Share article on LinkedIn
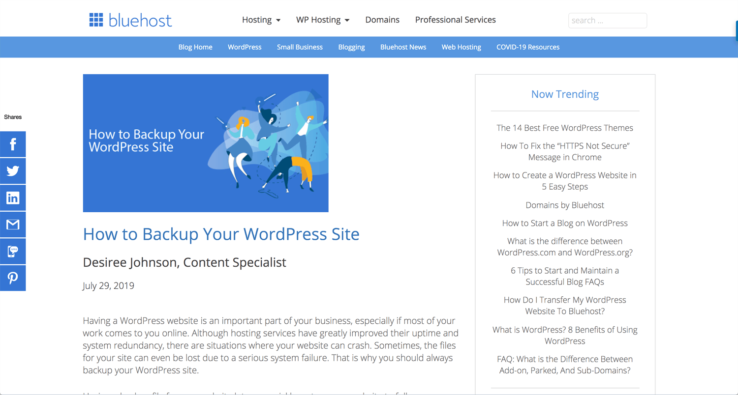This screenshot has height=395, width=738. [x=13, y=197]
